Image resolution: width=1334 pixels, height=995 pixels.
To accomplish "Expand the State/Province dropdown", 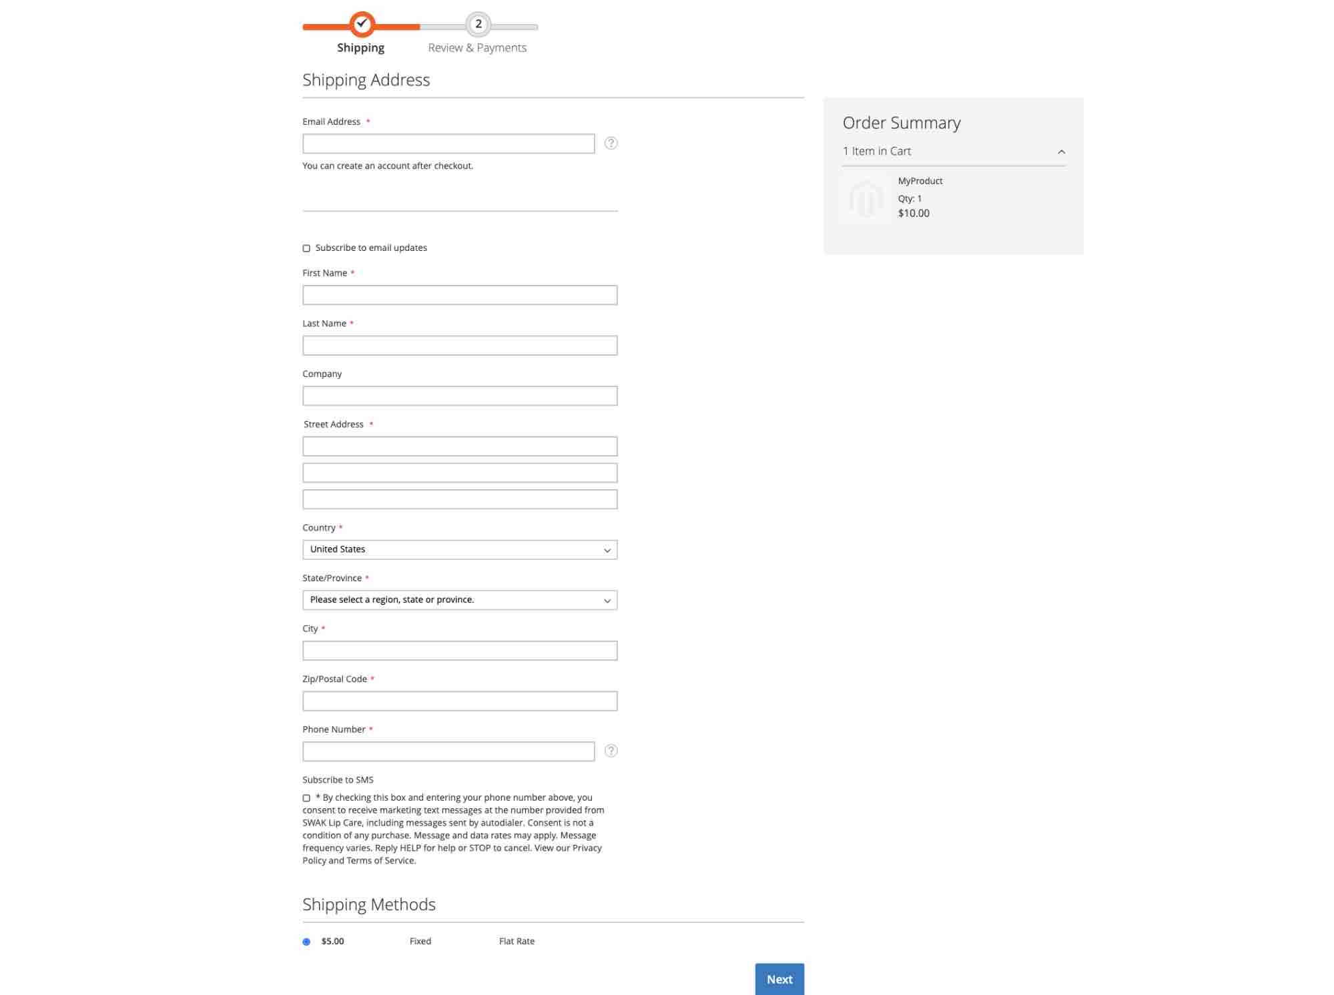I will 458,600.
